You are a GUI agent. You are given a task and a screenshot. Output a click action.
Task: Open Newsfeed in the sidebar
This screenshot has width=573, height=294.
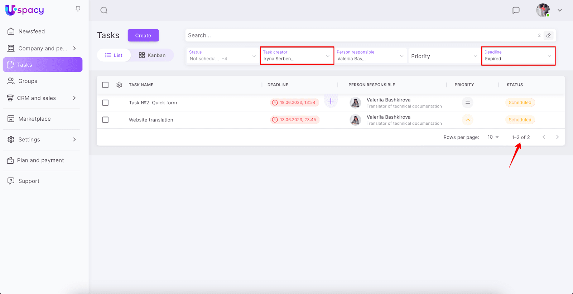32,31
